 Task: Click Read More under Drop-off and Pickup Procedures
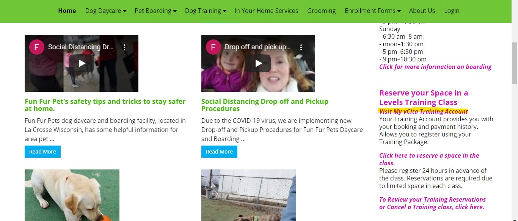pyautogui.click(x=219, y=152)
